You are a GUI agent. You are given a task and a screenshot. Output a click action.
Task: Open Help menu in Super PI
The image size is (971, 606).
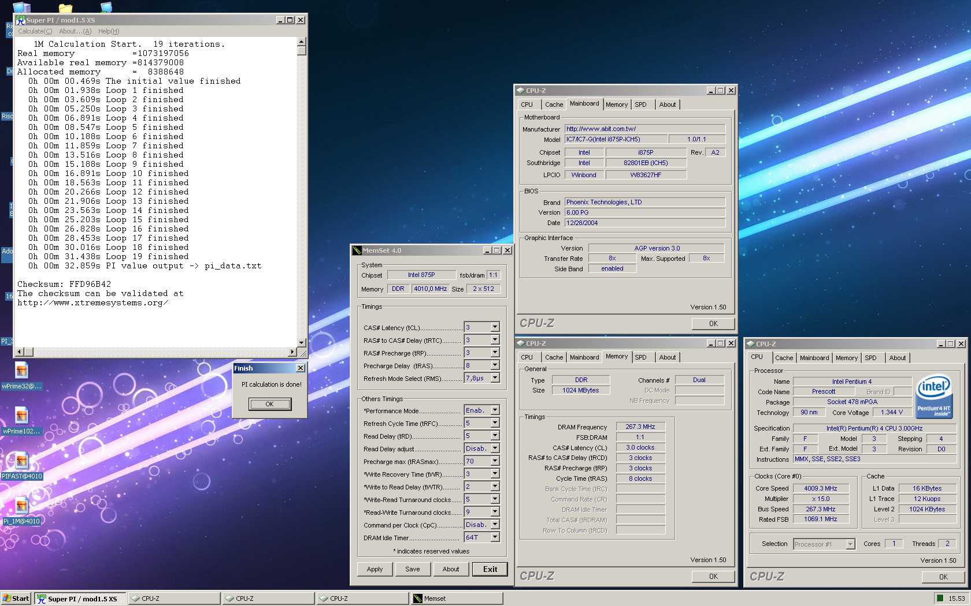tap(109, 31)
